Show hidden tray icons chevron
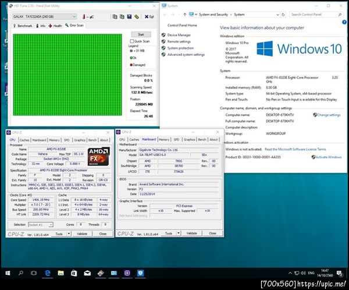Viewport: 349px width, 290px height. pyautogui.click(x=290, y=273)
